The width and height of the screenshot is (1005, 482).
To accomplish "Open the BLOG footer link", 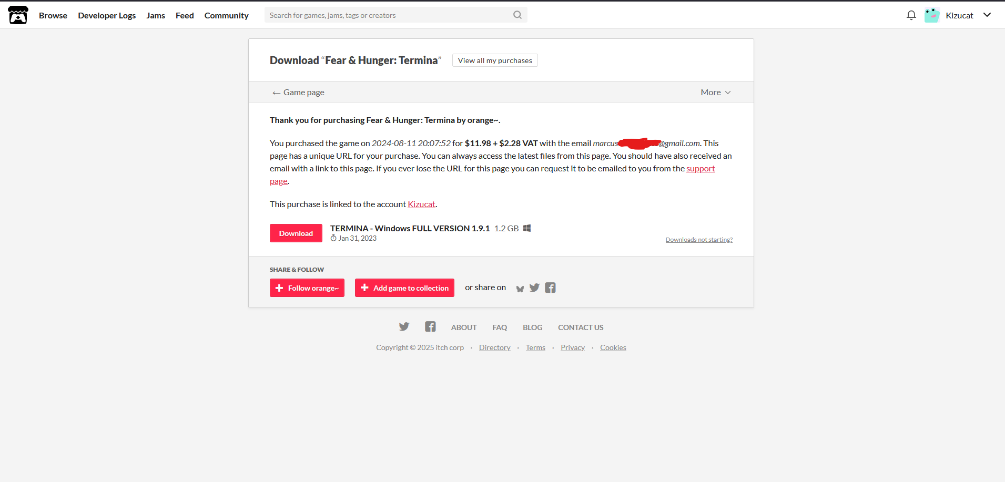I will coord(532,327).
